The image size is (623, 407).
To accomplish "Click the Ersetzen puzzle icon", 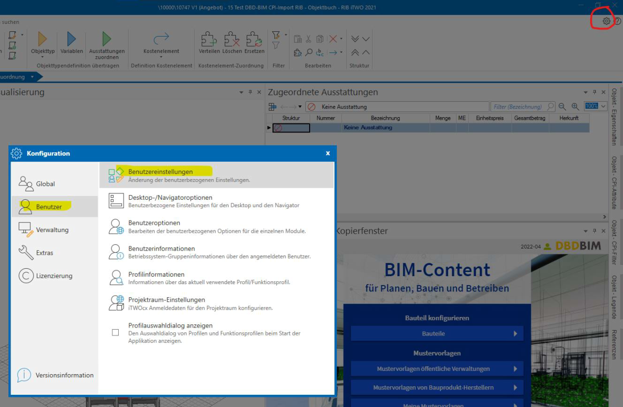I will 255,40.
